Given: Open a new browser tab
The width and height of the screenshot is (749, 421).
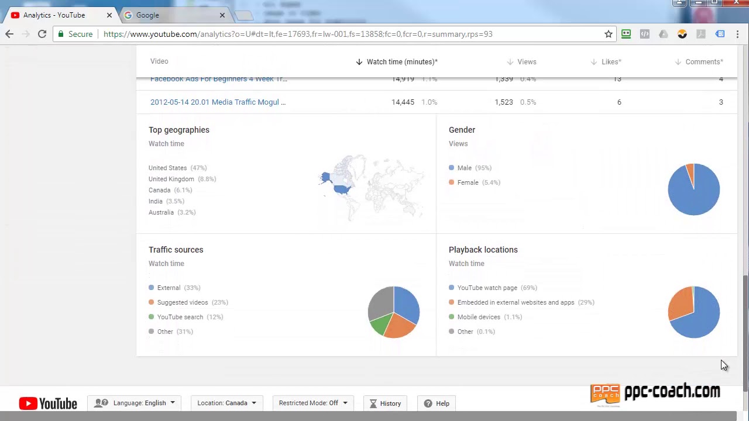Looking at the screenshot, I should click(x=244, y=15).
